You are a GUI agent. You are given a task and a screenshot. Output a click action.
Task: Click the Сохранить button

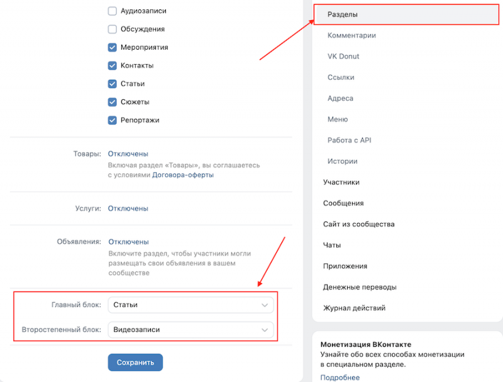(x=135, y=363)
